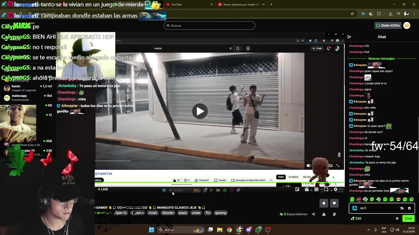Open chat settings gear icon
Viewport: 419px width, 235px height.
397,219
